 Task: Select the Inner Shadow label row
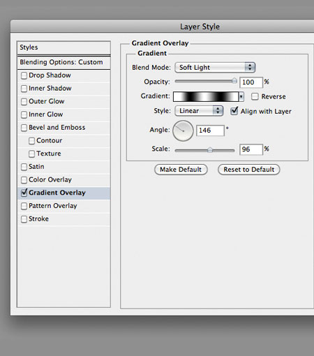(63, 89)
